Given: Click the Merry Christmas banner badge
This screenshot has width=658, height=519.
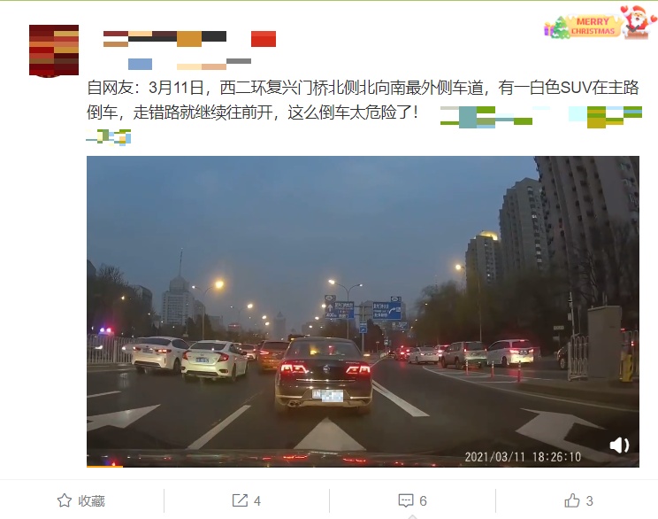Looking at the screenshot, I should pos(593,26).
